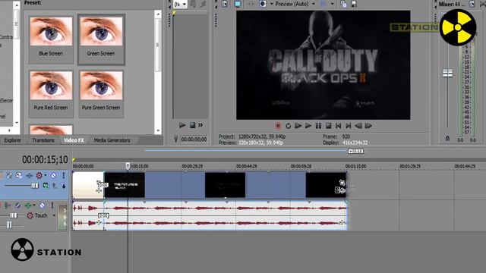This screenshot has width=486, height=273.
Task: Open video Track FX icon
Action: [30, 175]
